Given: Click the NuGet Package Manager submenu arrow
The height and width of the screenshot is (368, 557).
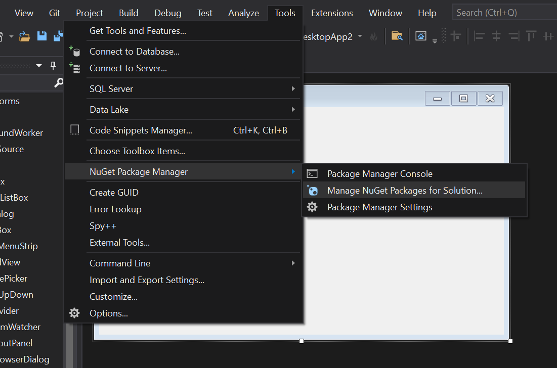Looking at the screenshot, I should point(293,172).
